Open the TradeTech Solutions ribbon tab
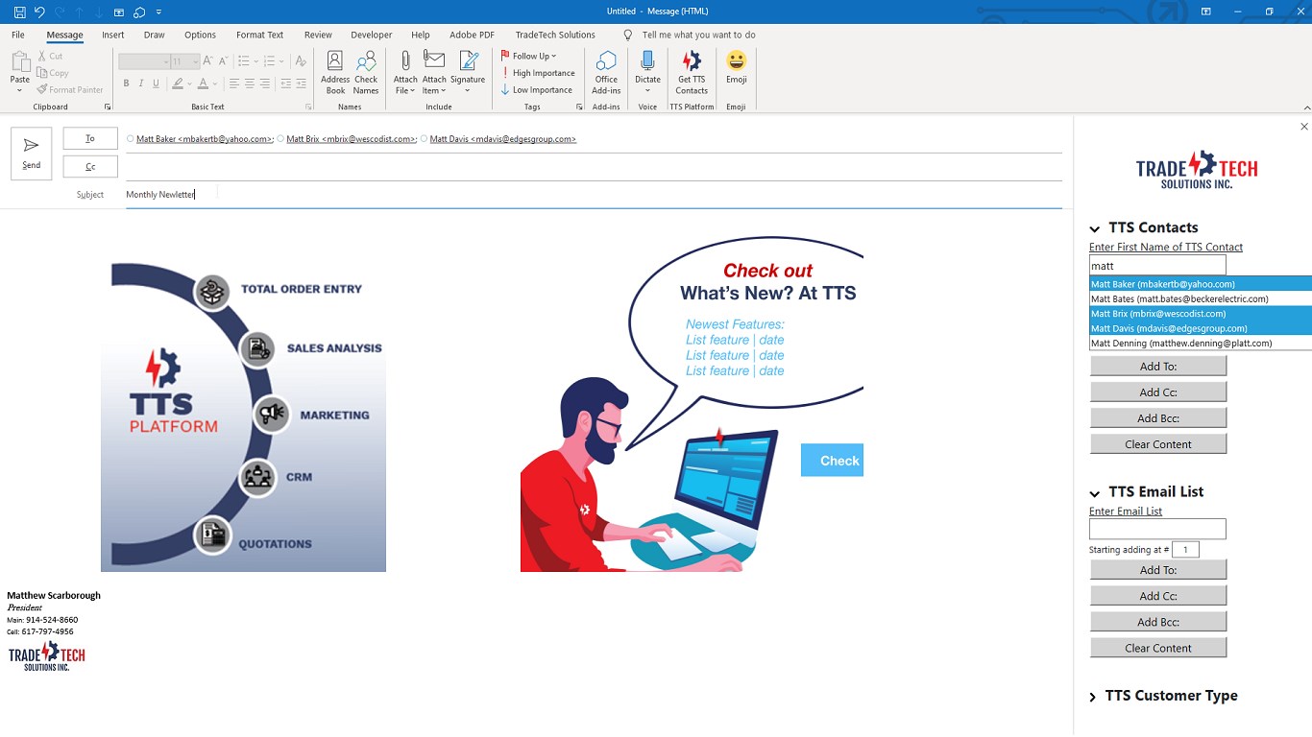Screen dimensions: 1312x737 coord(555,35)
